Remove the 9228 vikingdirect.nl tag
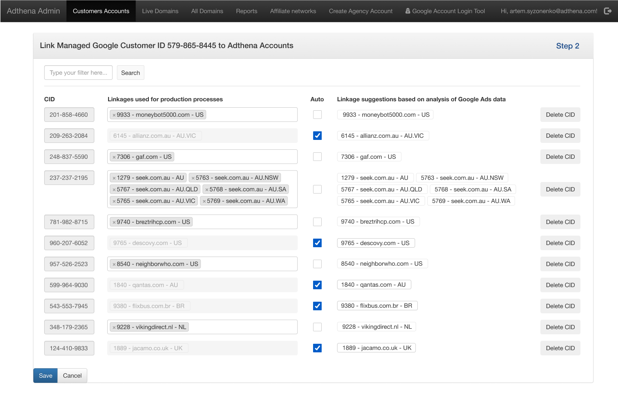618x409 pixels. click(114, 327)
